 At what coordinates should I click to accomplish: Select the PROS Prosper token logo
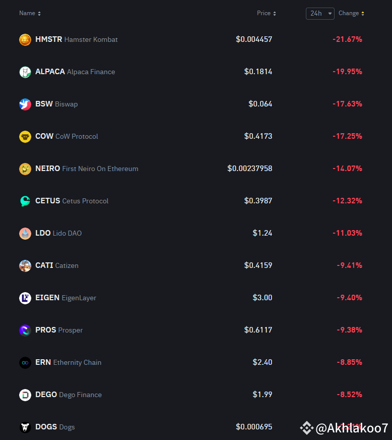[x=25, y=330]
